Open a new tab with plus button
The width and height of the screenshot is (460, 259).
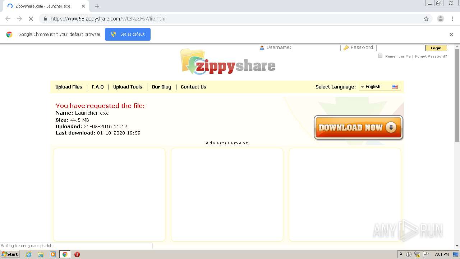point(97,6)
